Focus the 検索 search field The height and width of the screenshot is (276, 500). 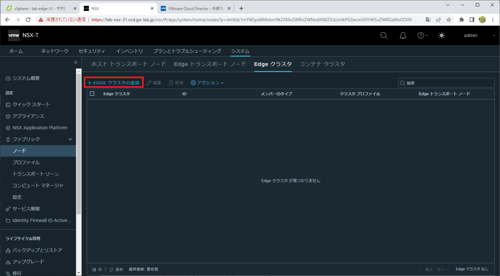(x=446, y=83)
